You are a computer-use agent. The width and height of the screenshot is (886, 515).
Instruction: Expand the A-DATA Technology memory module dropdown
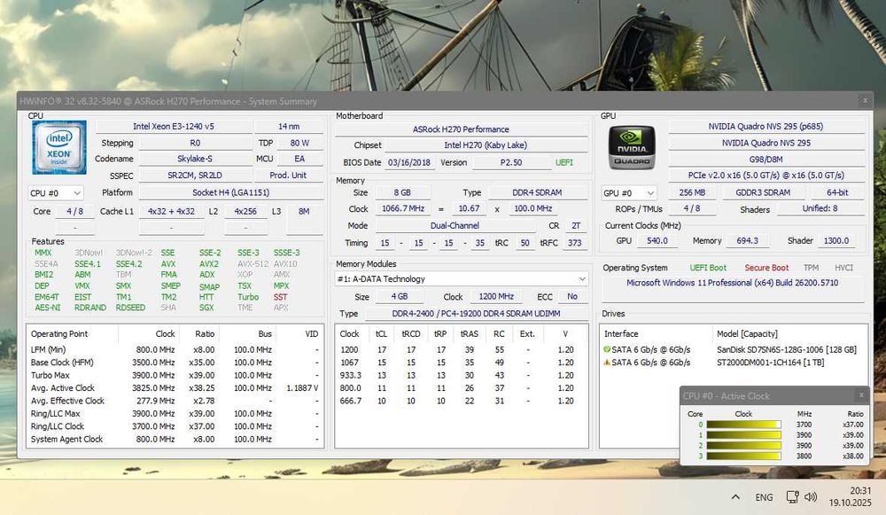461,278
